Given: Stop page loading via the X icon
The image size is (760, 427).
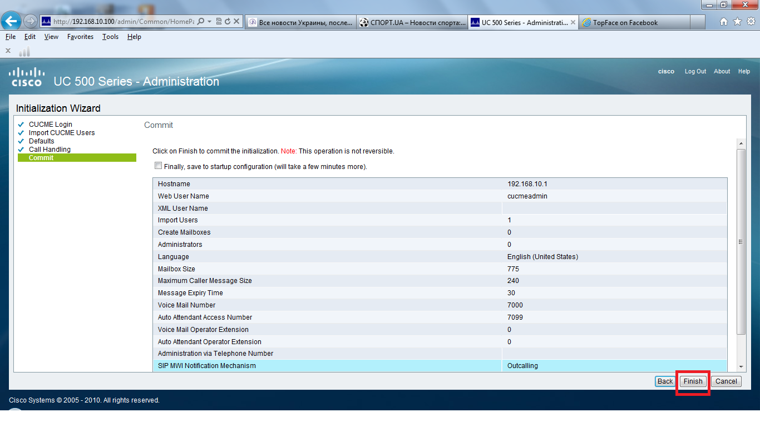Looking at the screenshot, I should click(237, 21).
